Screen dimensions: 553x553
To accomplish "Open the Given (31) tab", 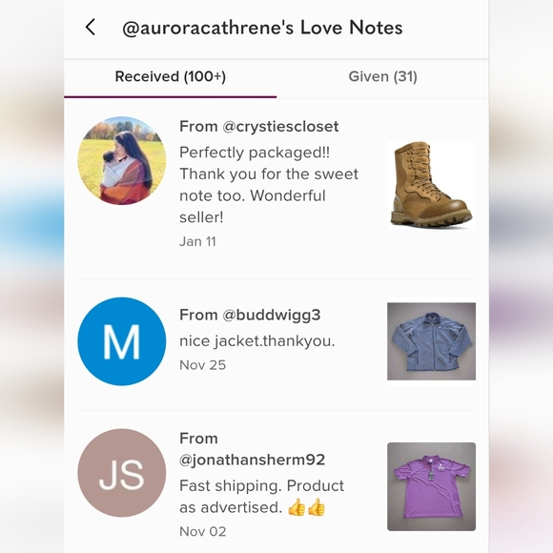I will coord(382,77).
